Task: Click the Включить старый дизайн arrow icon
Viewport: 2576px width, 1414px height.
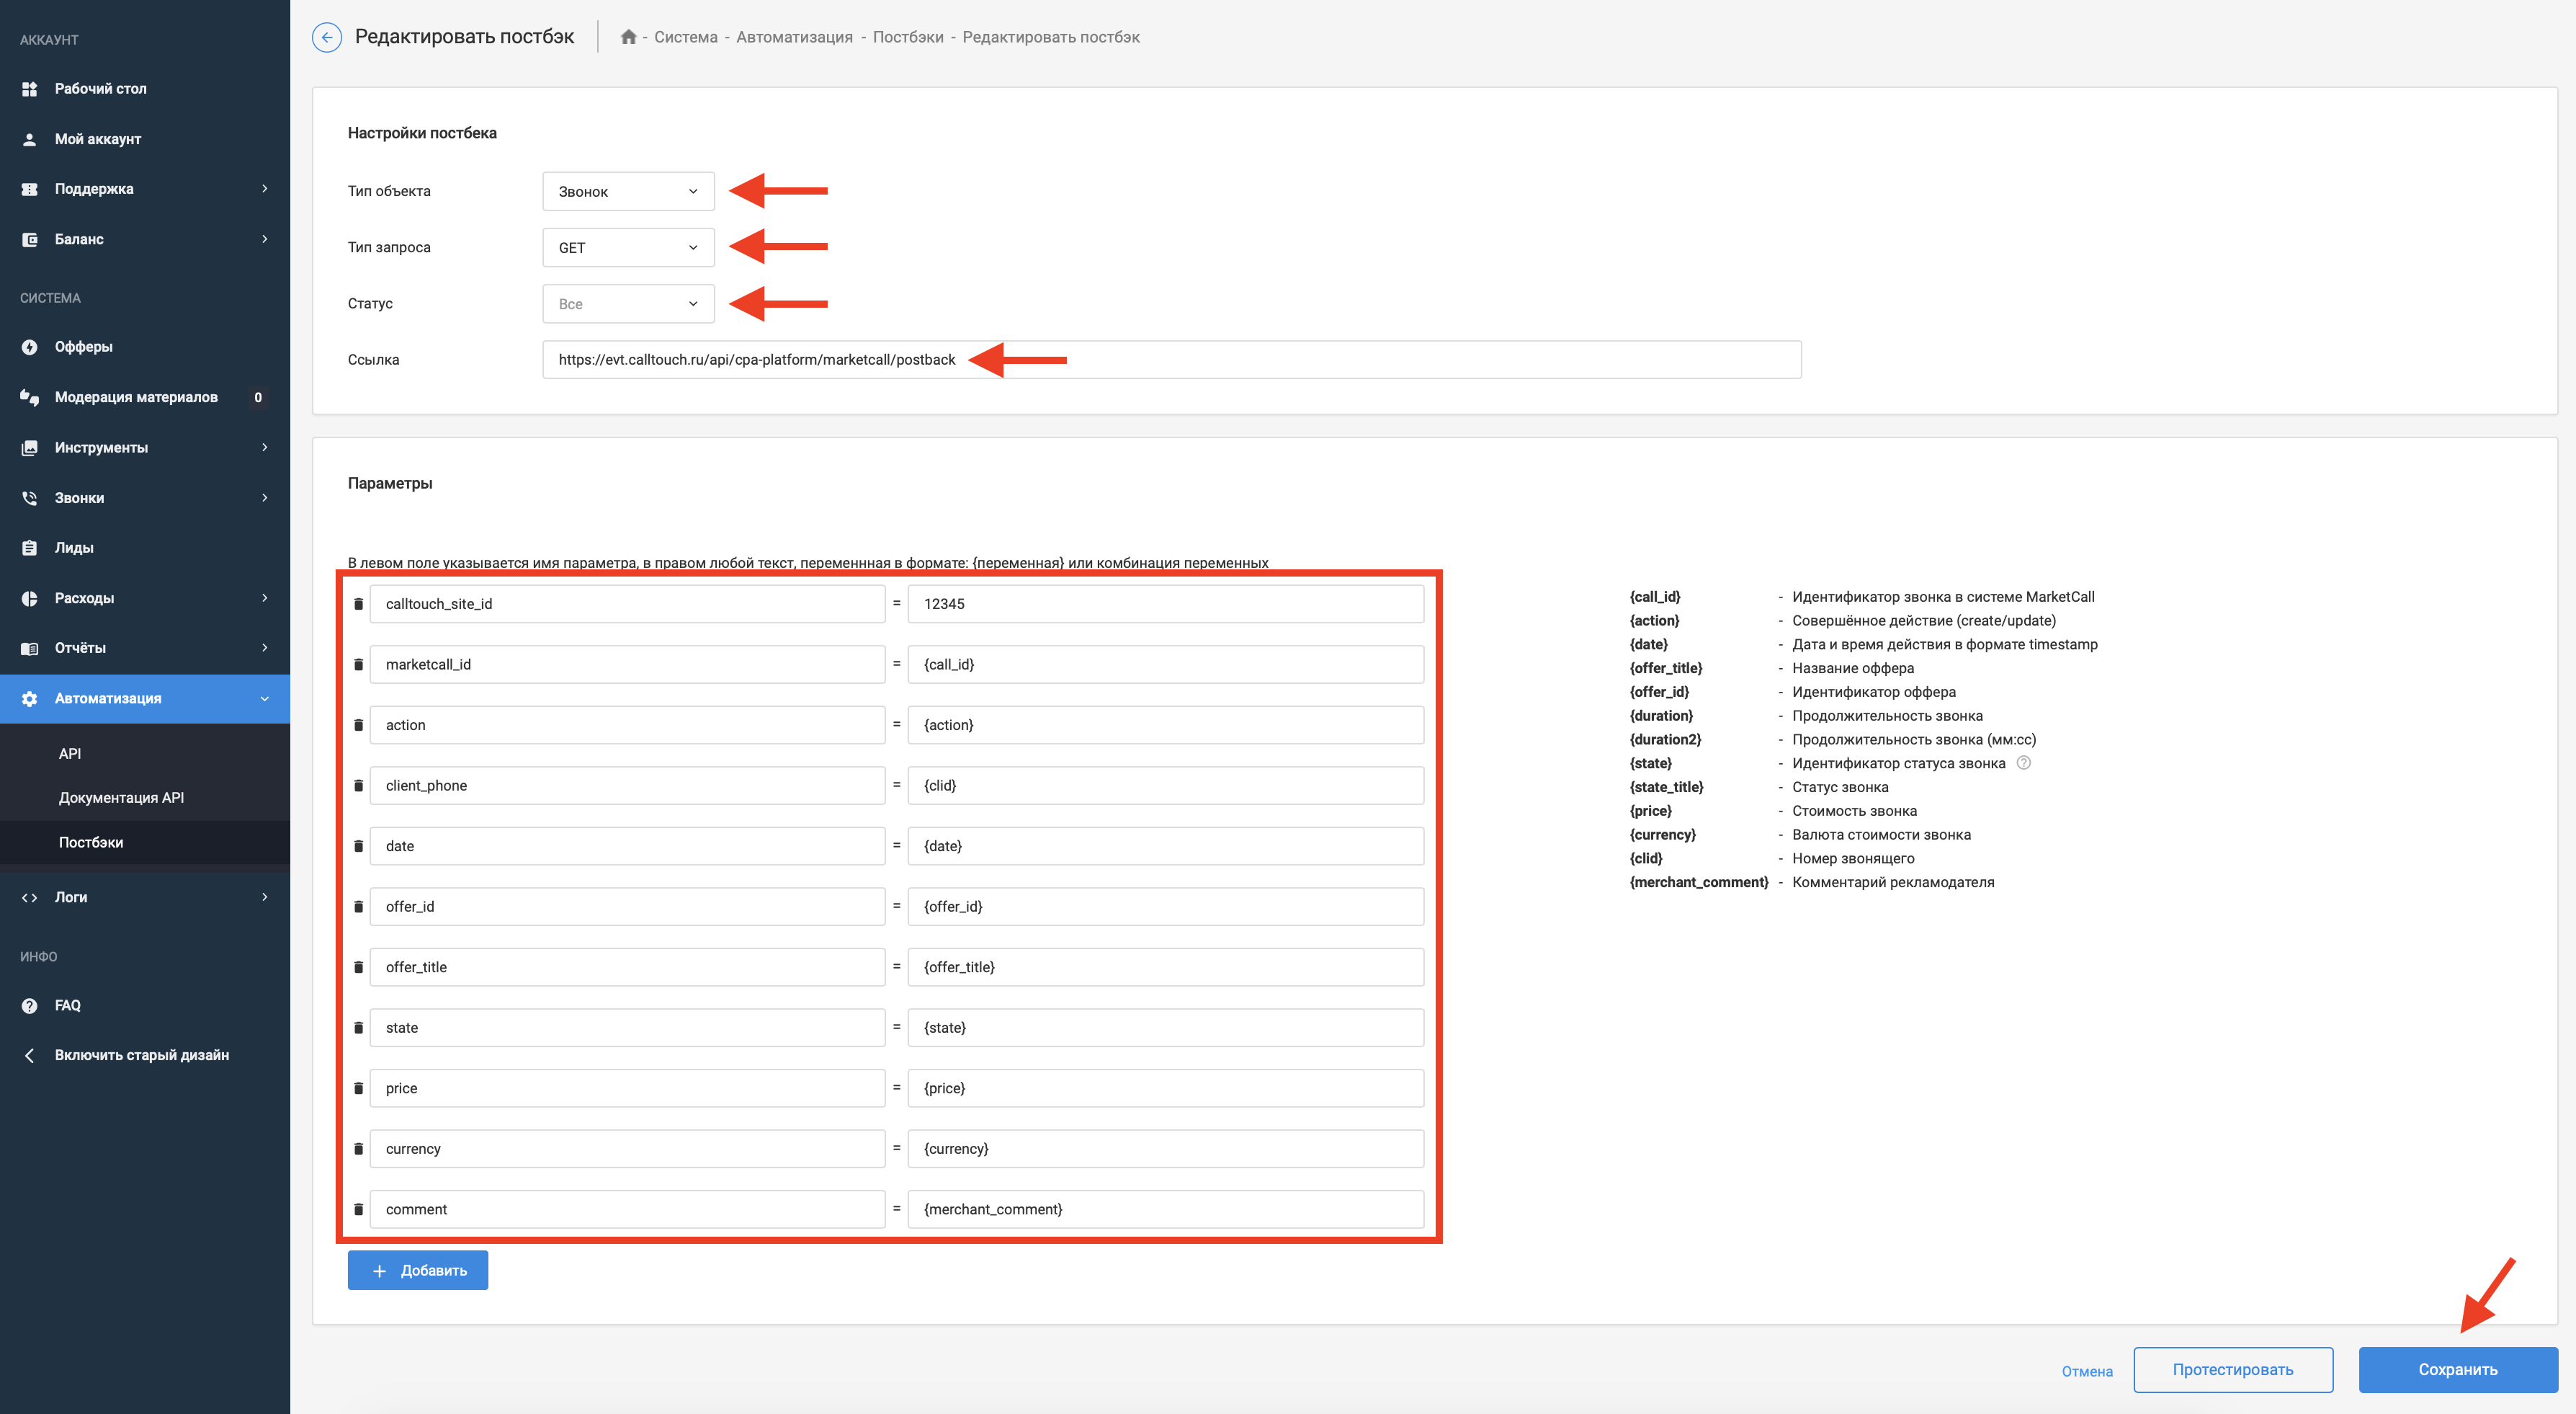Action: [x=30, y=1056]
